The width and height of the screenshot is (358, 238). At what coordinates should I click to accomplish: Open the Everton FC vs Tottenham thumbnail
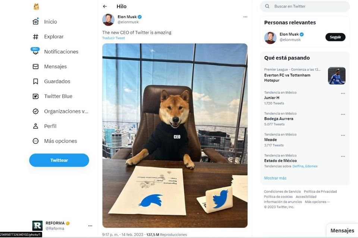[x=336, y=75]
